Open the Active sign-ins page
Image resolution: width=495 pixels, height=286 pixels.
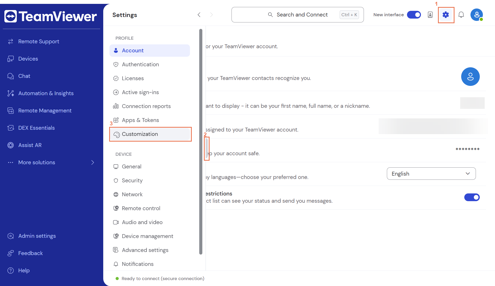pos(150,92)
